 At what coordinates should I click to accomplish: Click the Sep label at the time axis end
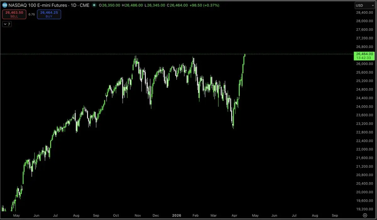[335, 216]
